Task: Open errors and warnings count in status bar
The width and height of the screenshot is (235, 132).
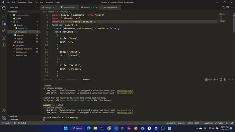Action: (22, 123)
